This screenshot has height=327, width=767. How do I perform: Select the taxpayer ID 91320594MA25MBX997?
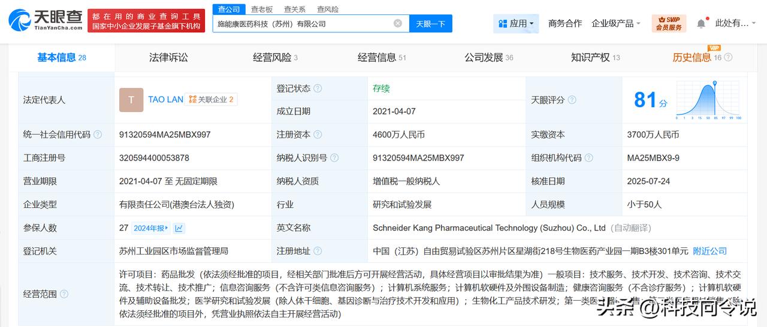tap(418, 158)
